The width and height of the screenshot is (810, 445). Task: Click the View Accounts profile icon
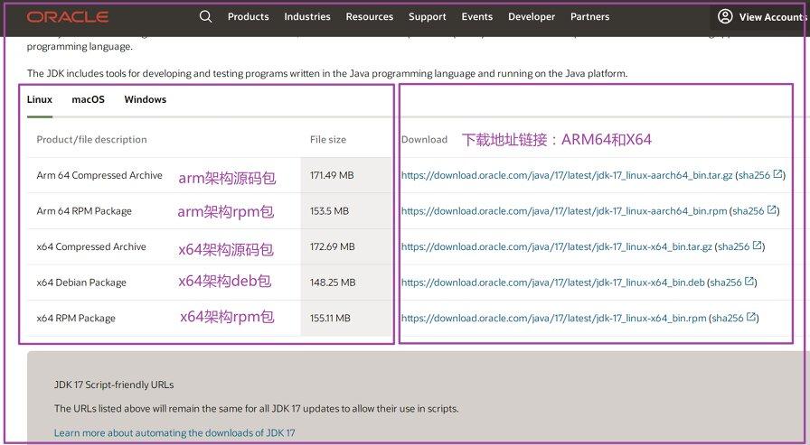(725, 16)
